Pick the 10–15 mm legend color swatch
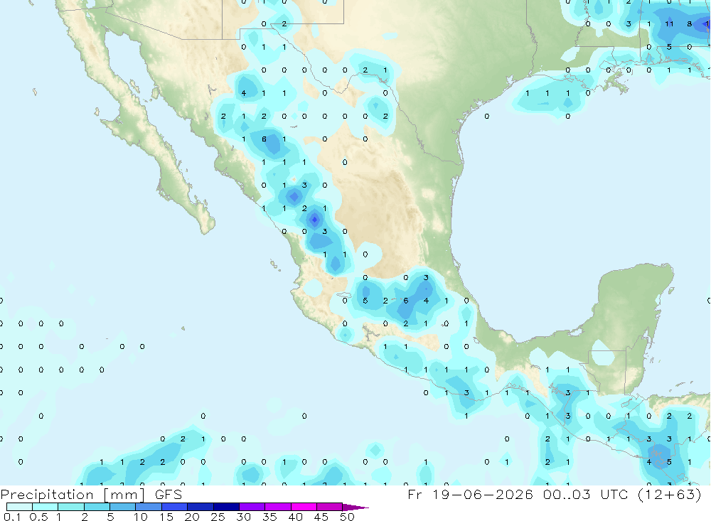 point(149,507)
